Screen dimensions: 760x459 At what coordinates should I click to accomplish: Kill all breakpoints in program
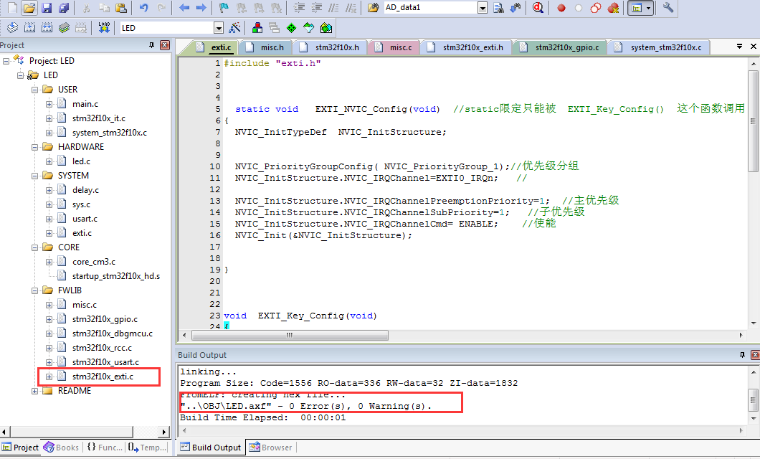pos(612,9)
